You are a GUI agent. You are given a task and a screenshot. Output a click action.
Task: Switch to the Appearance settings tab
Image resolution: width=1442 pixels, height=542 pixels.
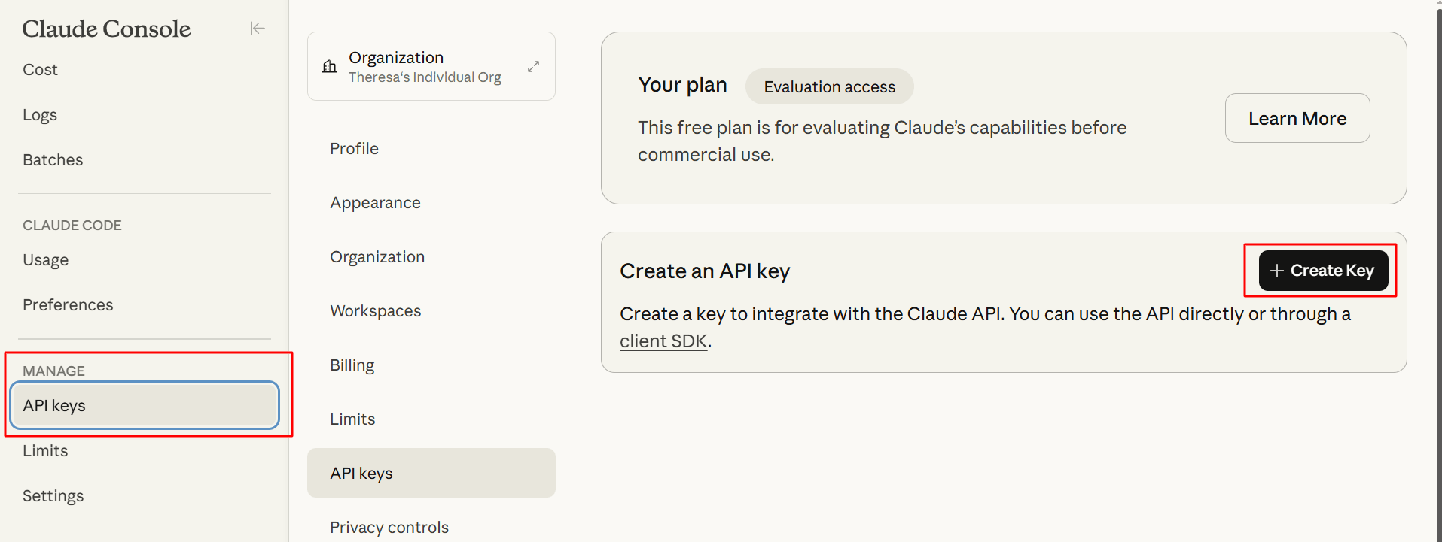point(375,203)
